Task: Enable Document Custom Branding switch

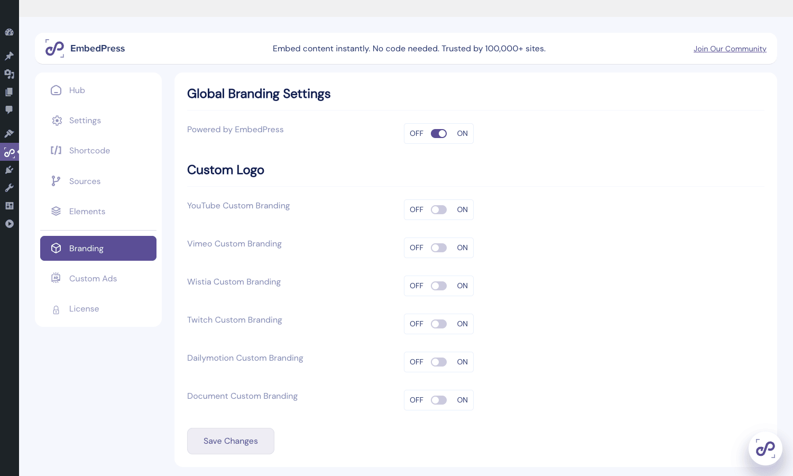Action: coord(439,400)
